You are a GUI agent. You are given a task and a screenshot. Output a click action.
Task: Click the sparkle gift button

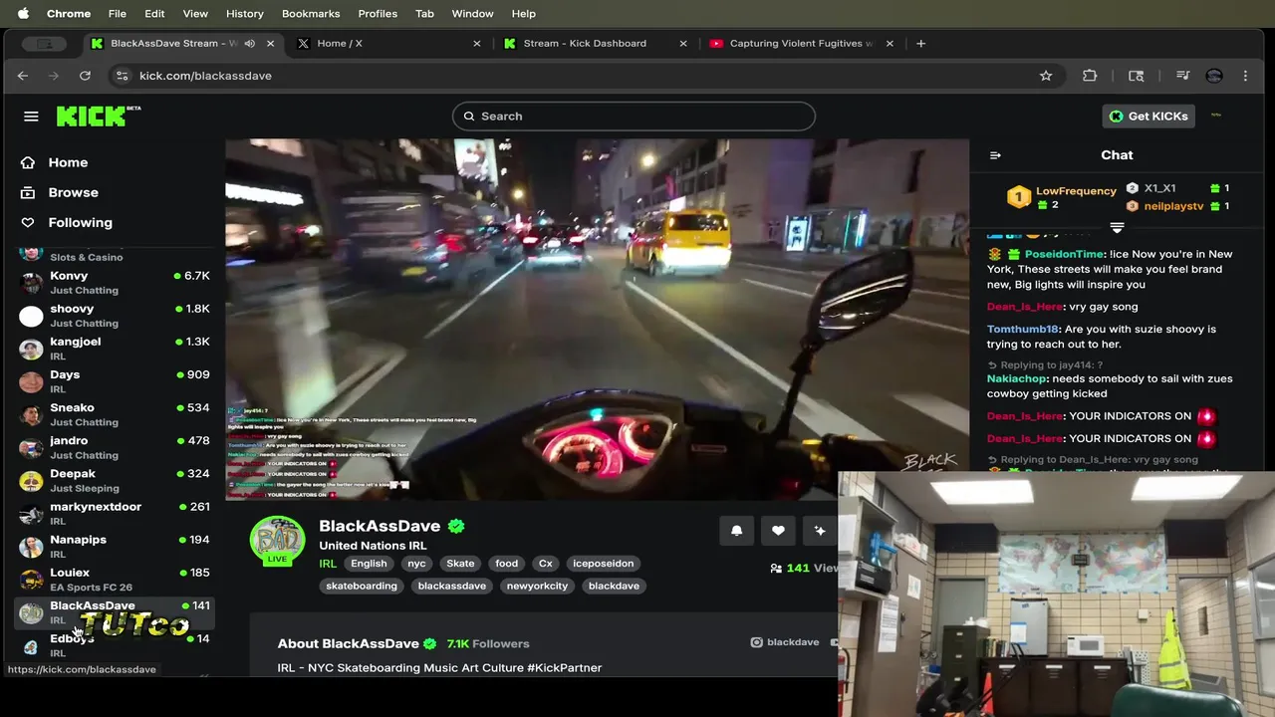820,531
